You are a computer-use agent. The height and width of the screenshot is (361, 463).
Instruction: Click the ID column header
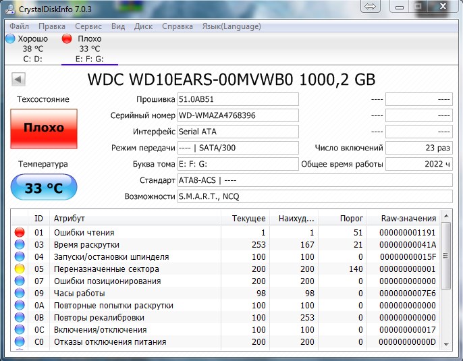[x=38, y=219]
